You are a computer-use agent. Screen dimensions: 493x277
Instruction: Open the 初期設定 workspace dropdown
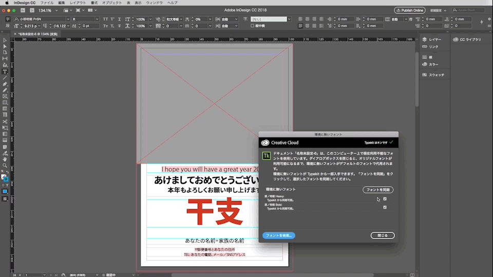click(438, 10)
